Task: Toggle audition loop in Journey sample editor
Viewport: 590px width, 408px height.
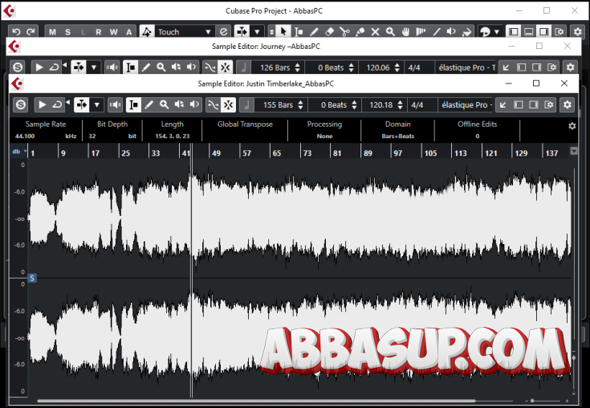Action: tap(55, 67)
